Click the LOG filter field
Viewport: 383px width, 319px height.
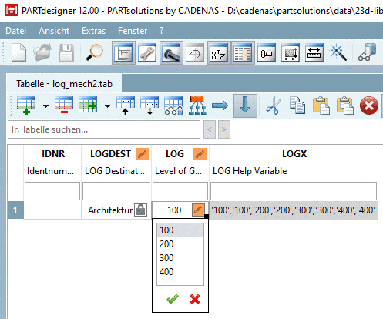(180, 191)
